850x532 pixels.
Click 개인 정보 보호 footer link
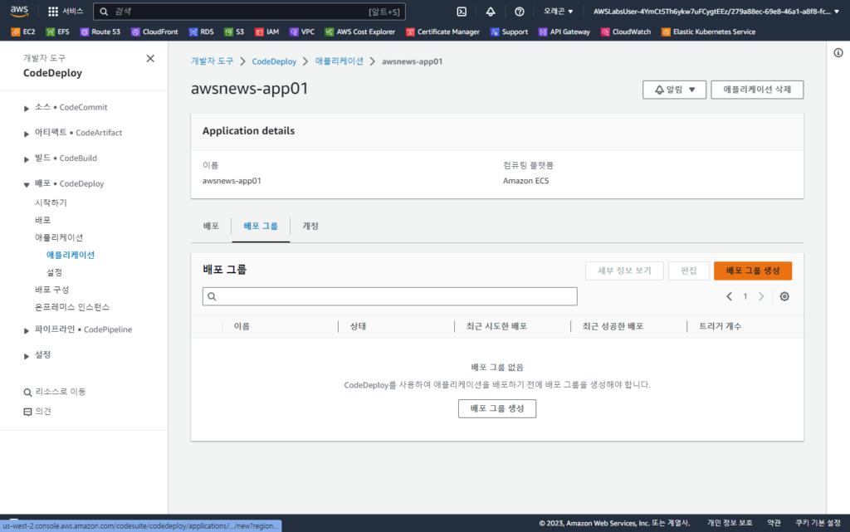point(730,523)
